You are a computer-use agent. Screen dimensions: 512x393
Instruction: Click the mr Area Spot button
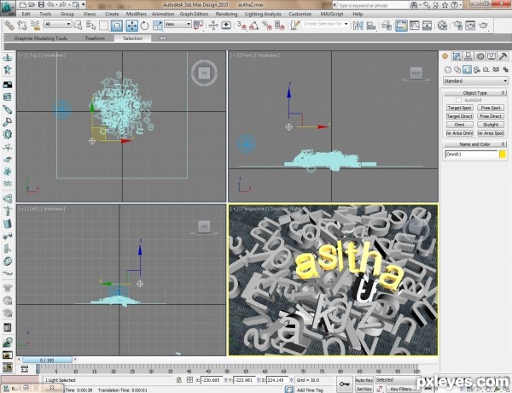pos(491,133)
